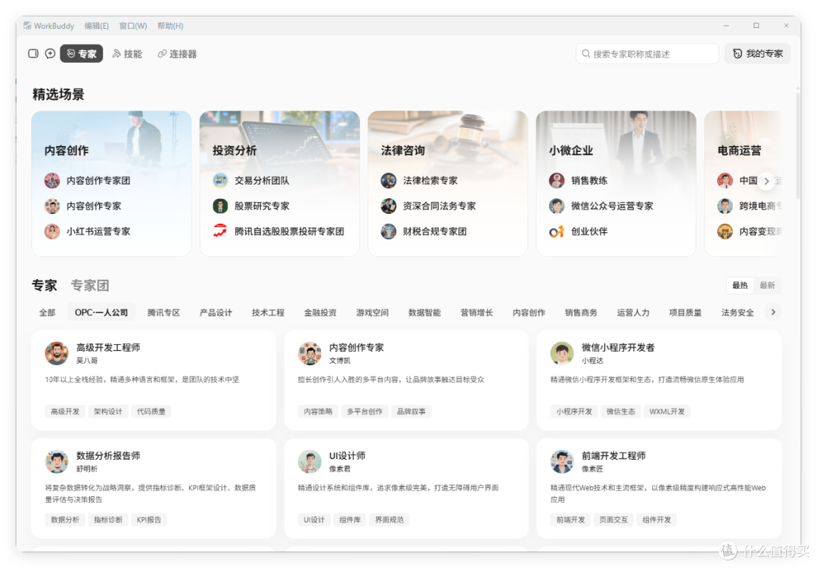Viewport: 817px width, 568px height.
Task: Open 我的专家 button
Action: [x=757, y=54]
